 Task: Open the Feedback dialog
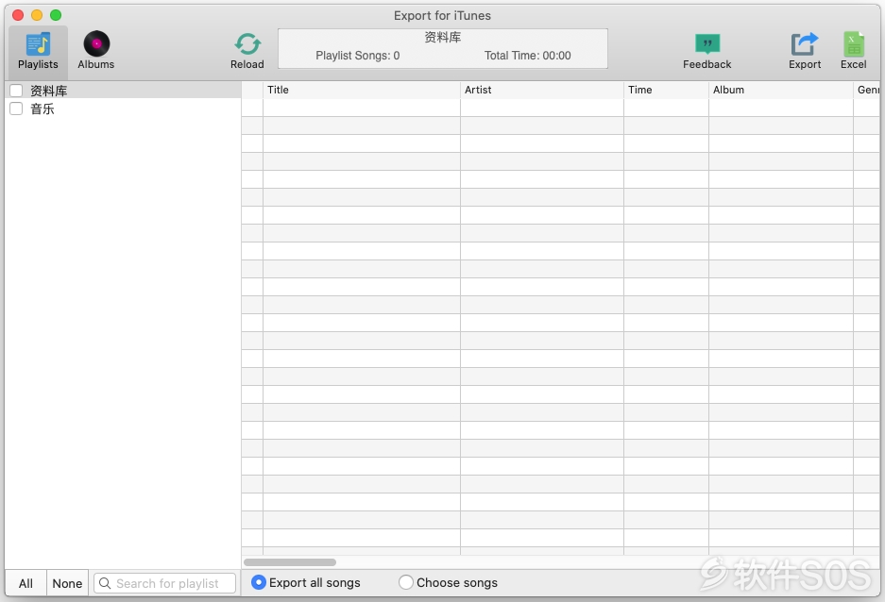point(706,52)
